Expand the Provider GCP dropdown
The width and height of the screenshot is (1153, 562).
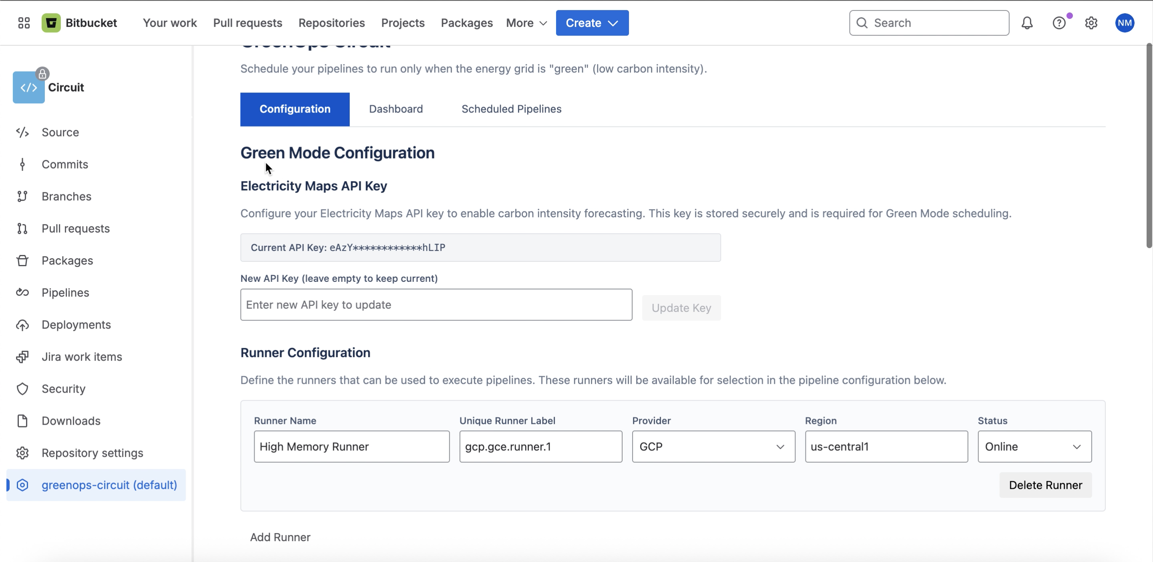[713, 447]
